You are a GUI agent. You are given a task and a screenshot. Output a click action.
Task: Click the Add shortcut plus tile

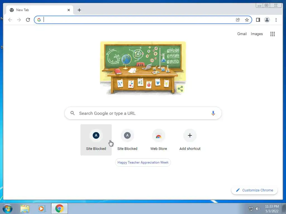pos(190,140)
